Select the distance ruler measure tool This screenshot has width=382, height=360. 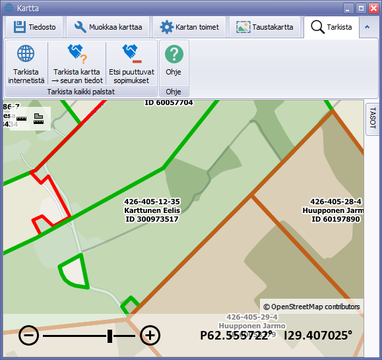tap(21, 119)
